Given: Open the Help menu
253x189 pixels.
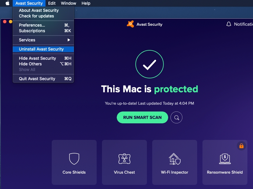Looking at the screenshot, I should [86, 3].
